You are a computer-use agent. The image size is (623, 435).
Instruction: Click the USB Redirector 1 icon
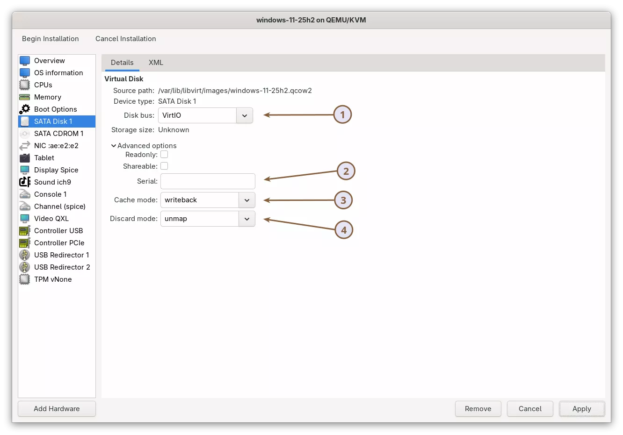[25, 255]
